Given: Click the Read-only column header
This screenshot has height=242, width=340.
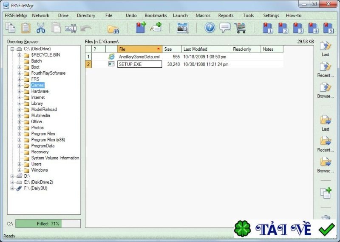Looking at the screenshot, I should (246, 49).
